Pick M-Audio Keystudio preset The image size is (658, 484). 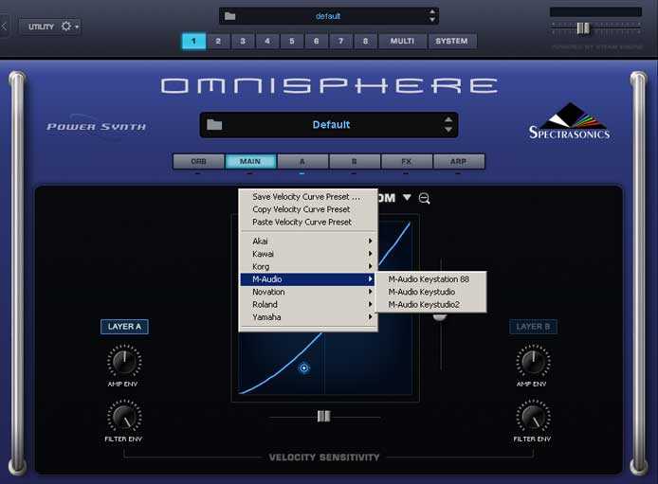point(431,292)
